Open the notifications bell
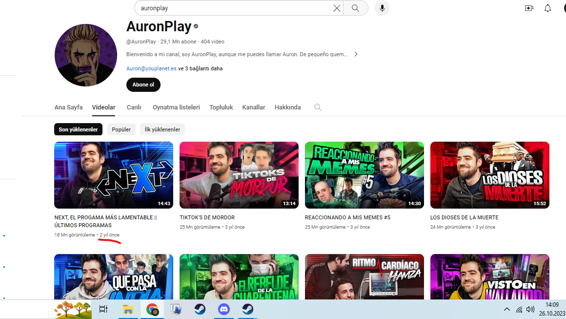This screenshot has height=319, width=566. (x=547, y=8)
